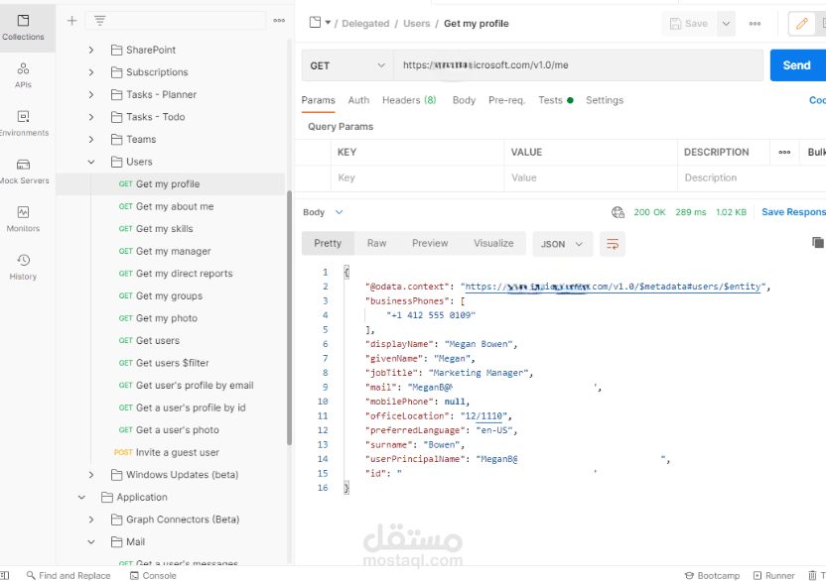
Task: Open the breadcrumb dropdown arrow
Action: pyautogui.click(x=328, y=23)
